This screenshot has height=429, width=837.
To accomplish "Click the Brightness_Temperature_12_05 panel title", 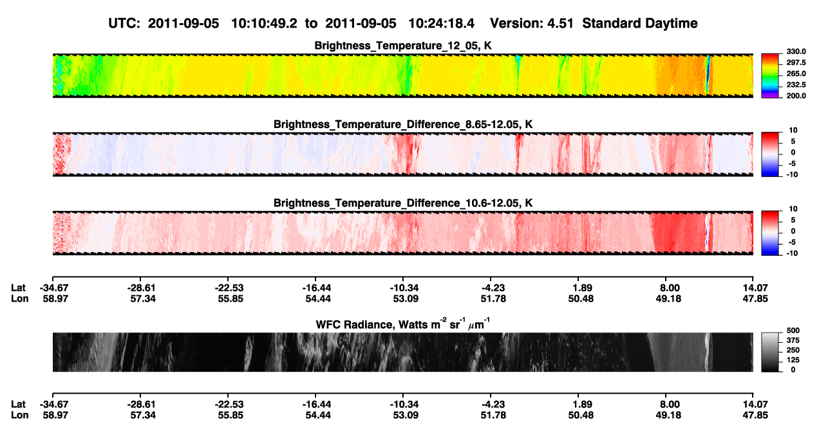I will pos(403,46).
